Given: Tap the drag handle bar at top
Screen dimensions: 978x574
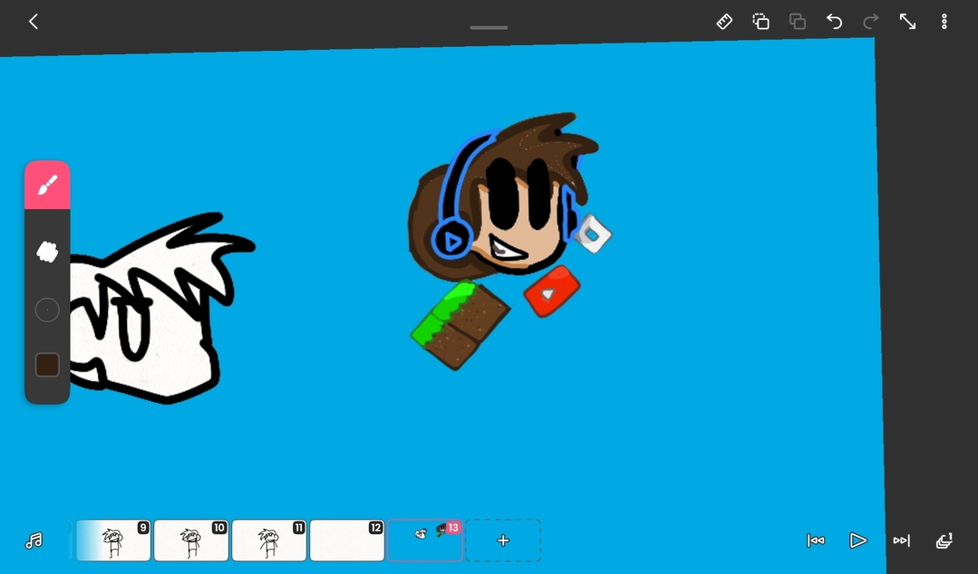Looking at the screenshot, I should (489, 27).
